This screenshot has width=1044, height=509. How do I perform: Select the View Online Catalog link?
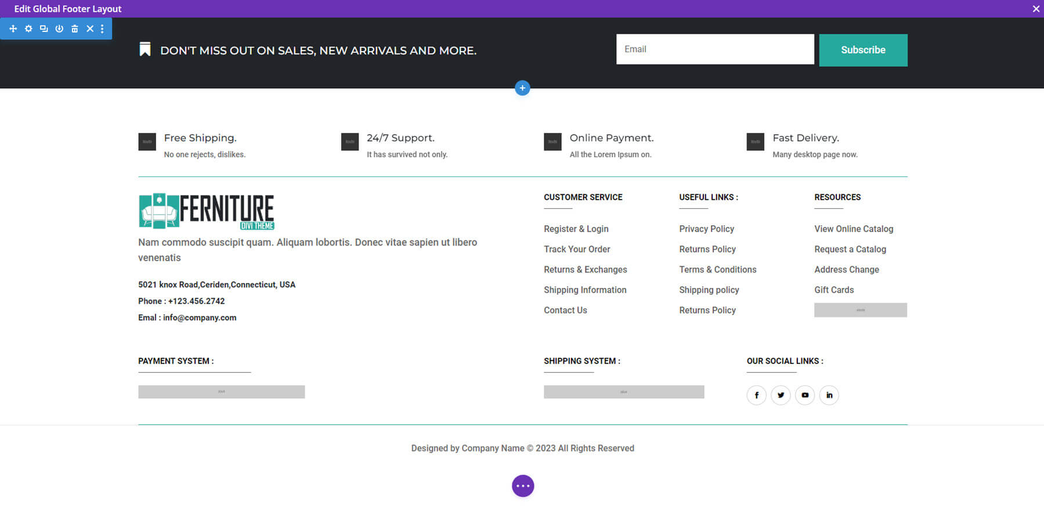[853, 229]
